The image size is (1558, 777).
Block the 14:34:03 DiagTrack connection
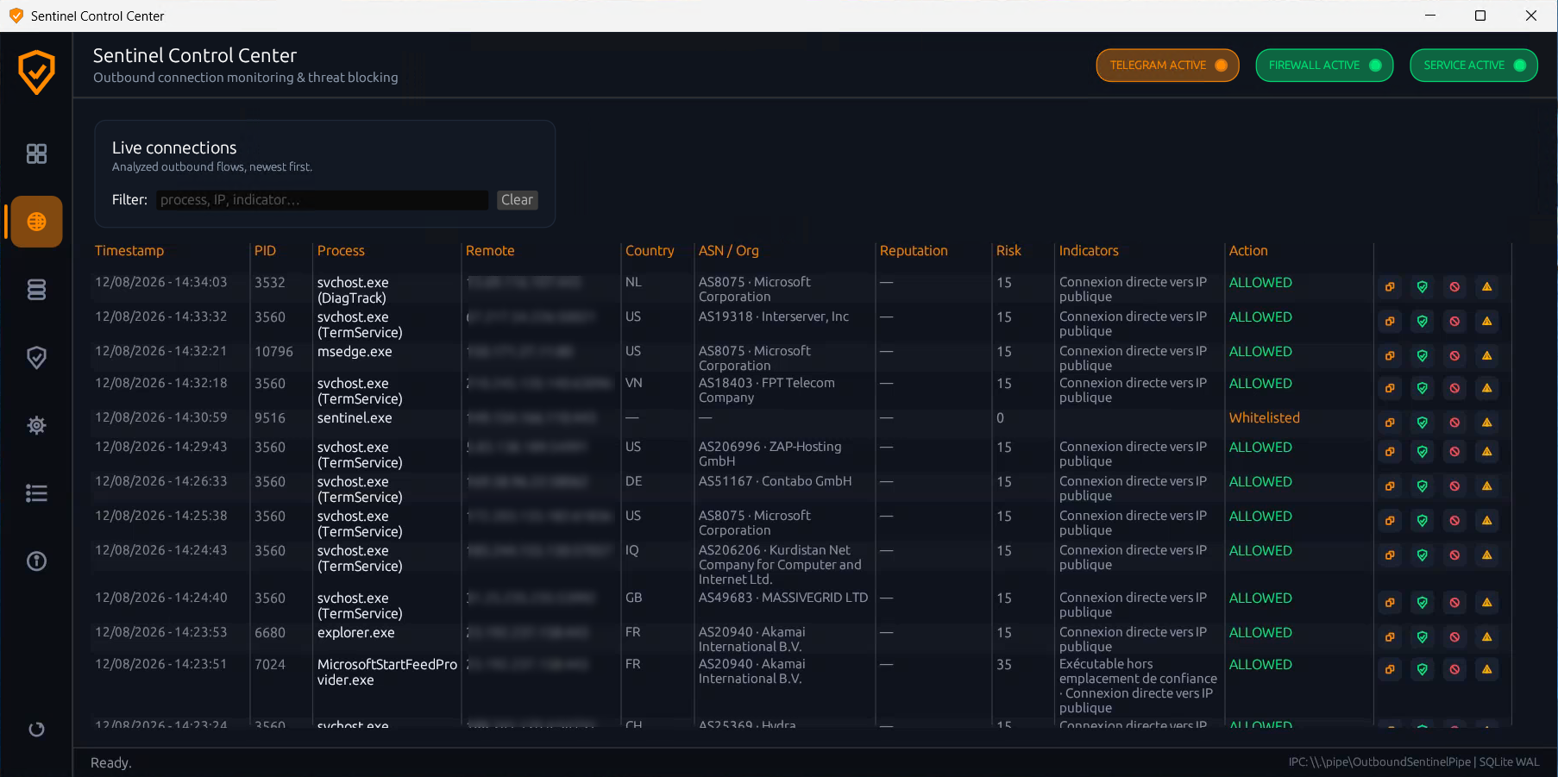pyautogui.click(x=1454, y=287)
